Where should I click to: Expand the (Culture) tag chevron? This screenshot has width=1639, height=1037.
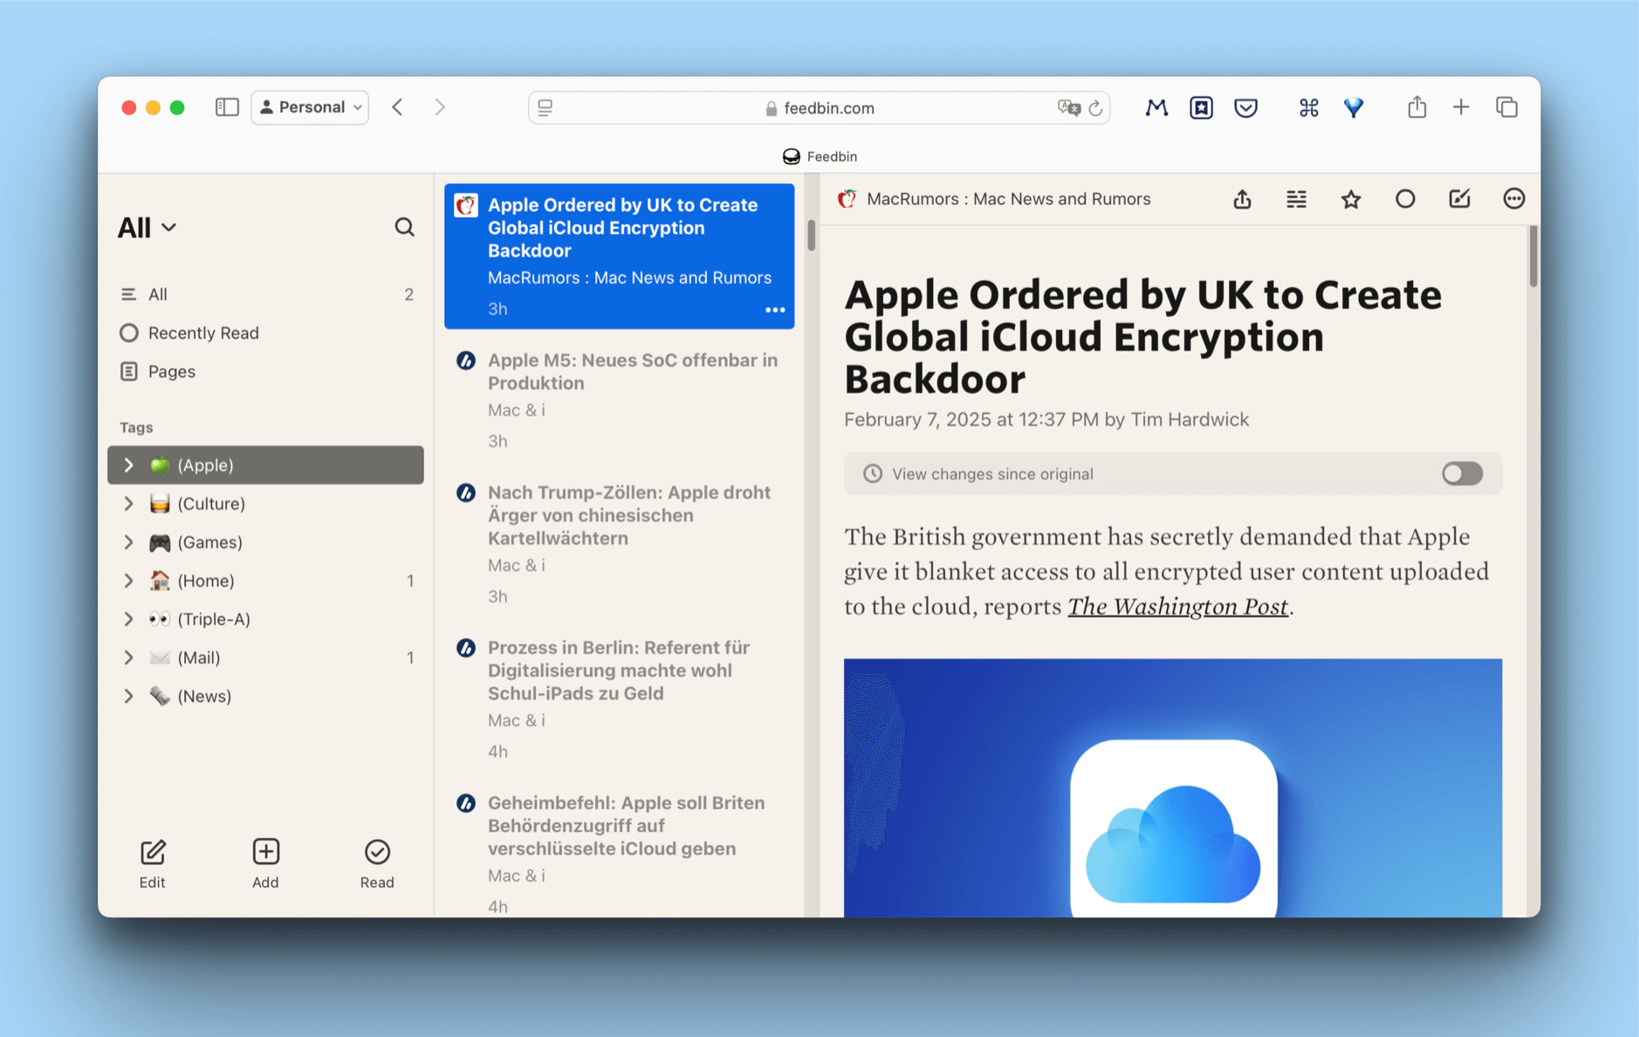(x=129, y=504)
